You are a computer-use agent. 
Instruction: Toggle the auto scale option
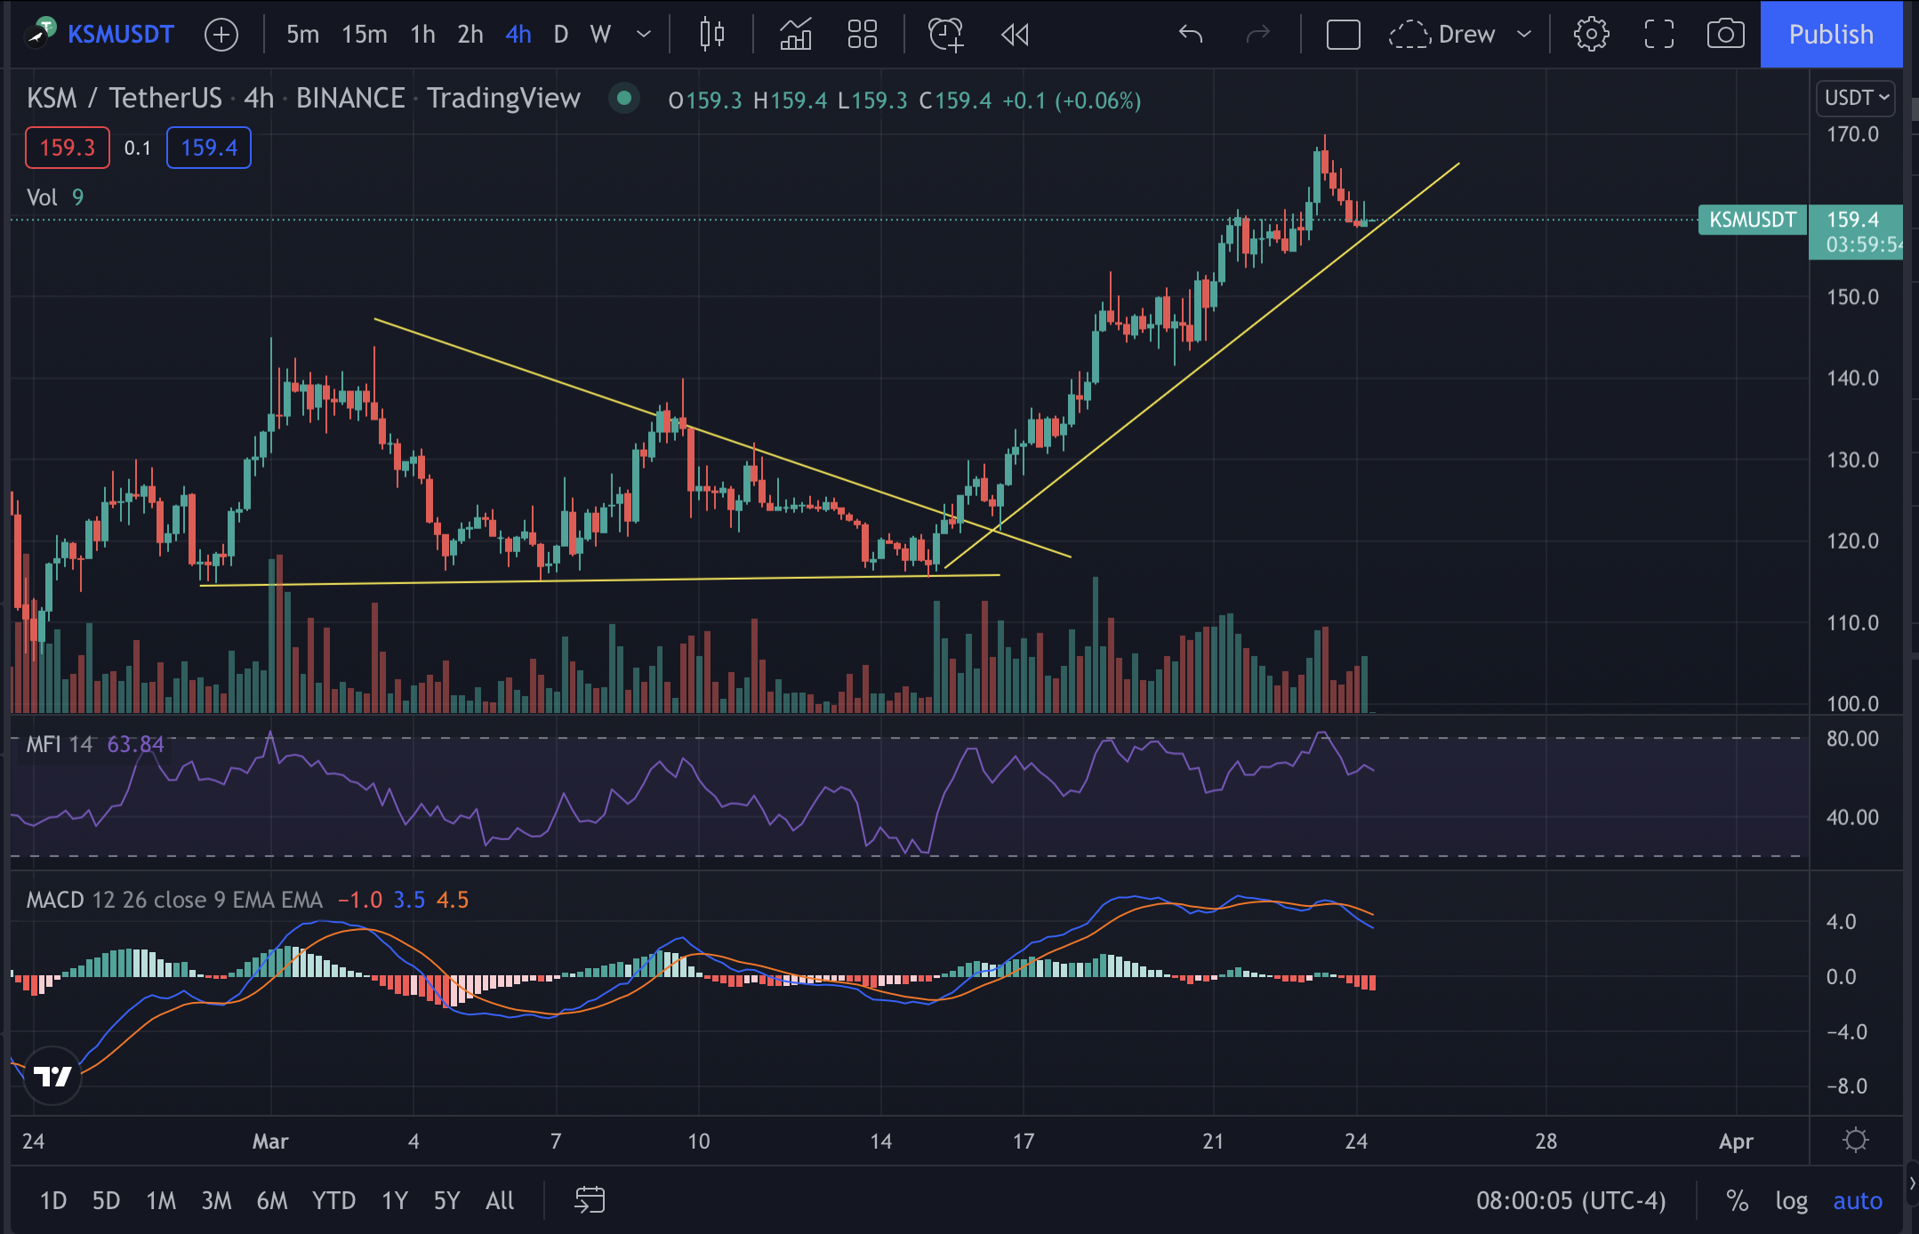click(1858, 1201)
